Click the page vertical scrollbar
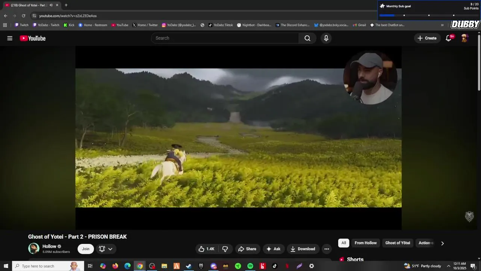The width and height of the screenshot is (481, 271). point(479,62)
